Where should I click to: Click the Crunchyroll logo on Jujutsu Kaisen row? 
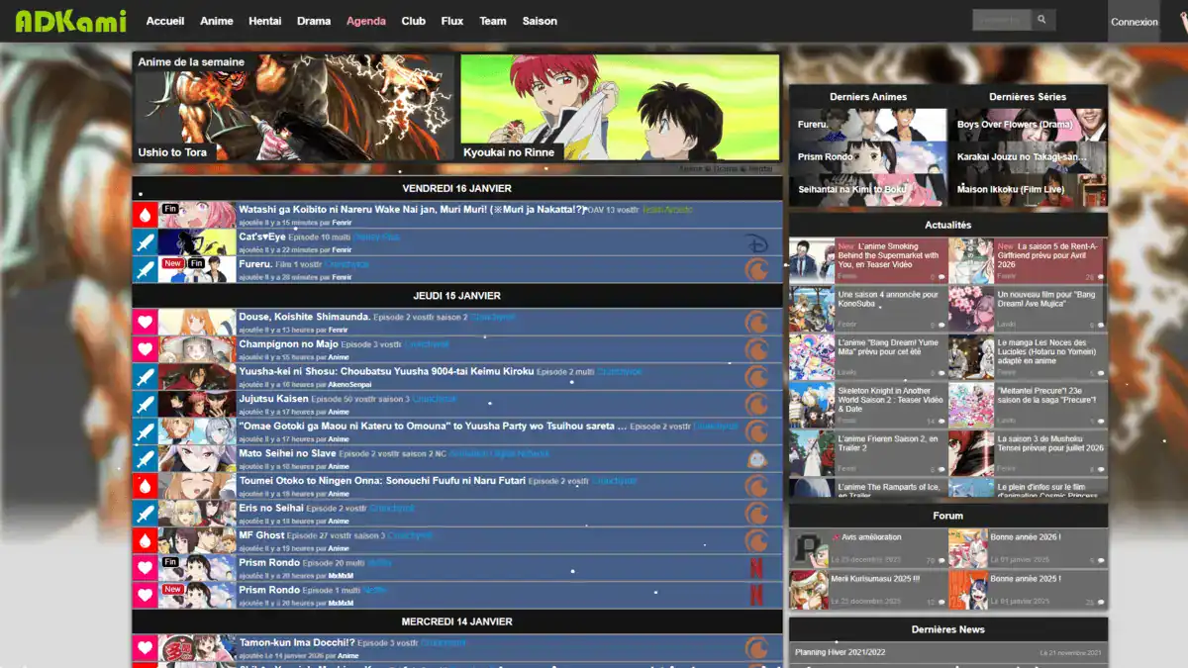(x=756, y=404)
